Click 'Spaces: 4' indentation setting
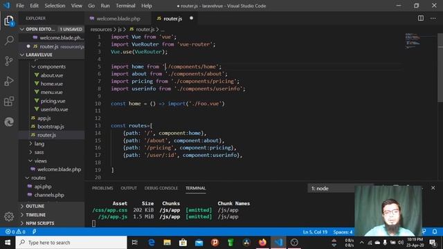This screenshot has width=443, height=249. pyautogui.click(x=343, y=232)
